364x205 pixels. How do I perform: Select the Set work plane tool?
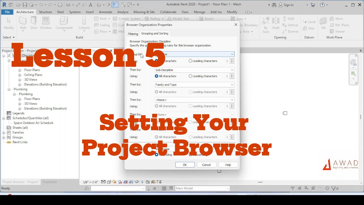(x=323, y=23)
